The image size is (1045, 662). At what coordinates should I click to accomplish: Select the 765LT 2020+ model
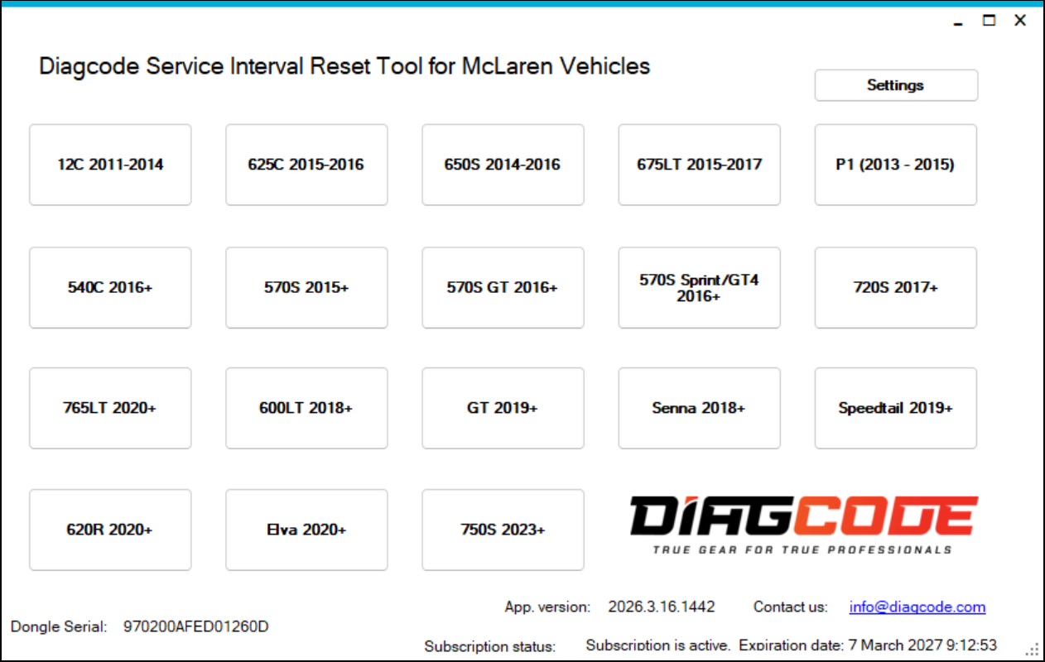pos(110,408)
